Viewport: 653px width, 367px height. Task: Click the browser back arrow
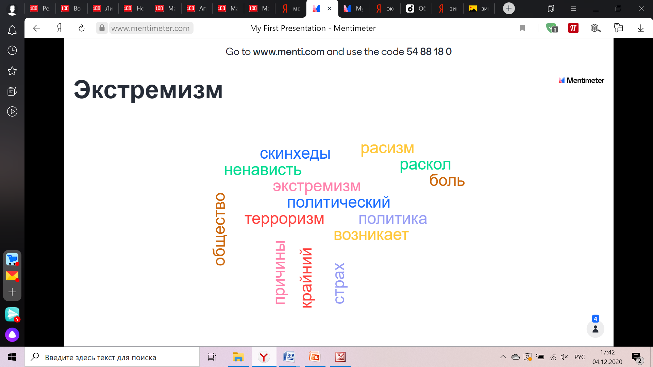[37, 28]
